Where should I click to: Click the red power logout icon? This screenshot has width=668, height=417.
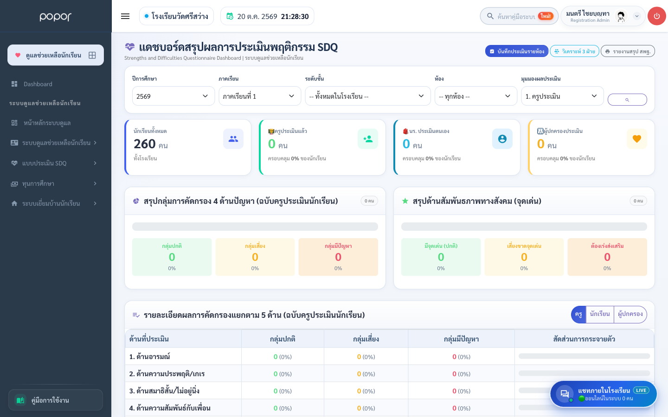tap(656, 16)
